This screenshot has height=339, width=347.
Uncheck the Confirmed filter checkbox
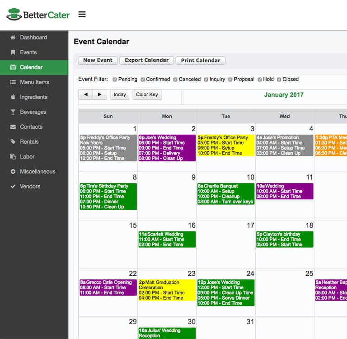tap(143, 80)
